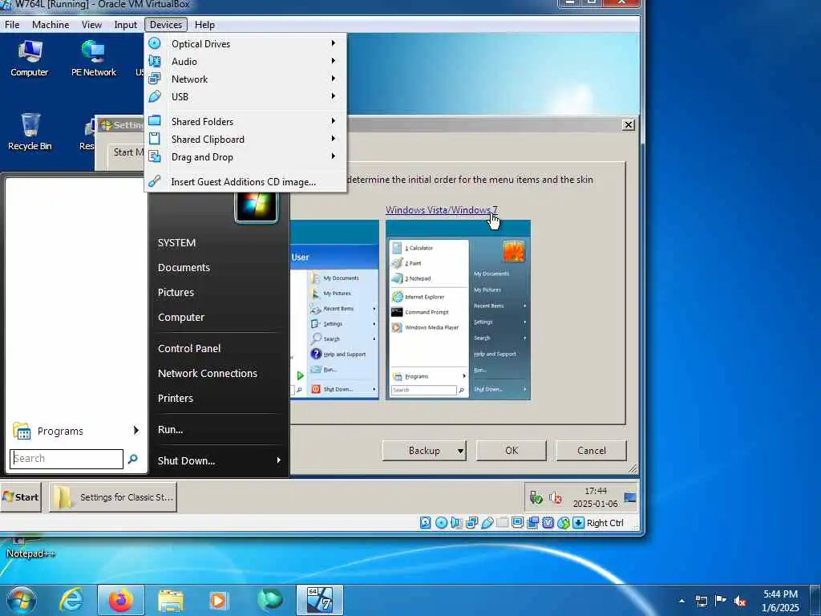Open File Explorer from the host taskbar
Image resolution: width=821 pixels, height=616 pixels.
[171, 600]
